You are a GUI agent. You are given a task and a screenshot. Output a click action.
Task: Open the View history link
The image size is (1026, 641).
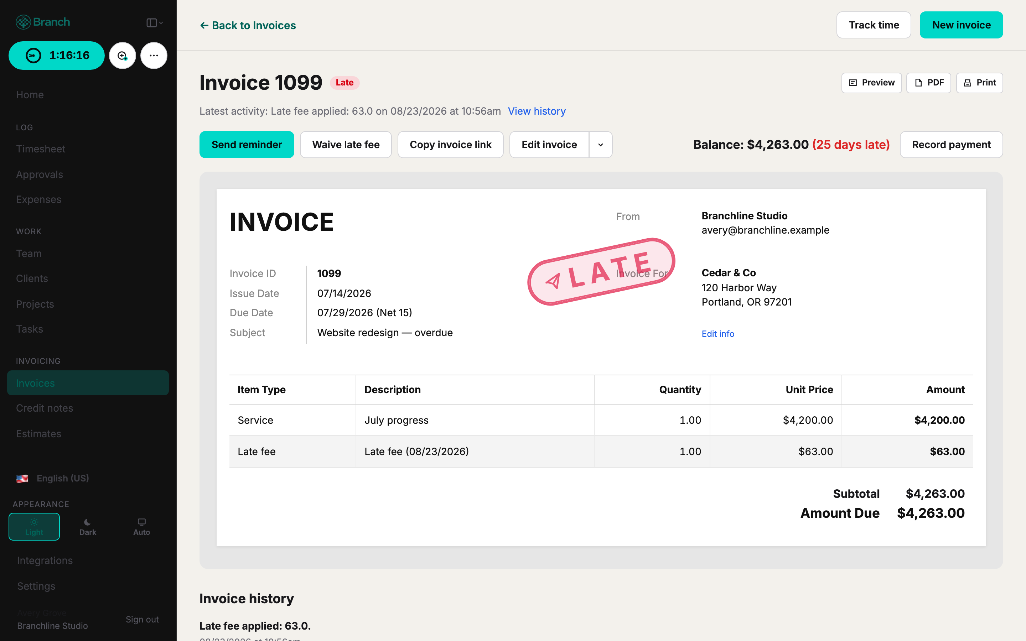point(537,111)
